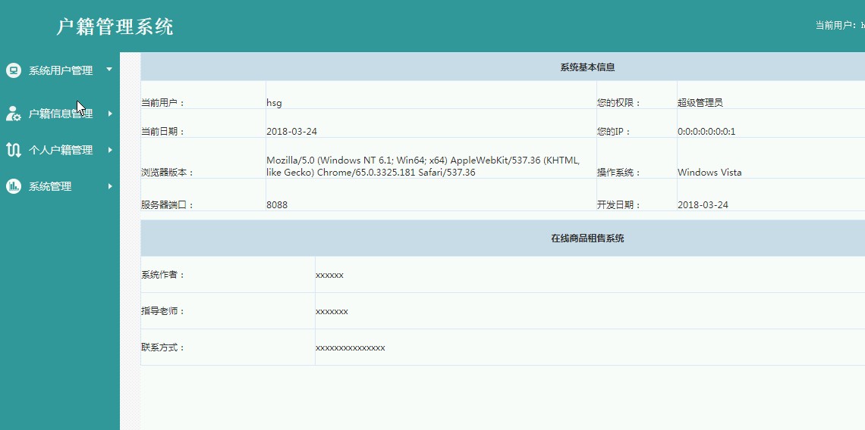Click the Windows Vista value
Viewport: 865px width, 430px height.
click(709, 173)
